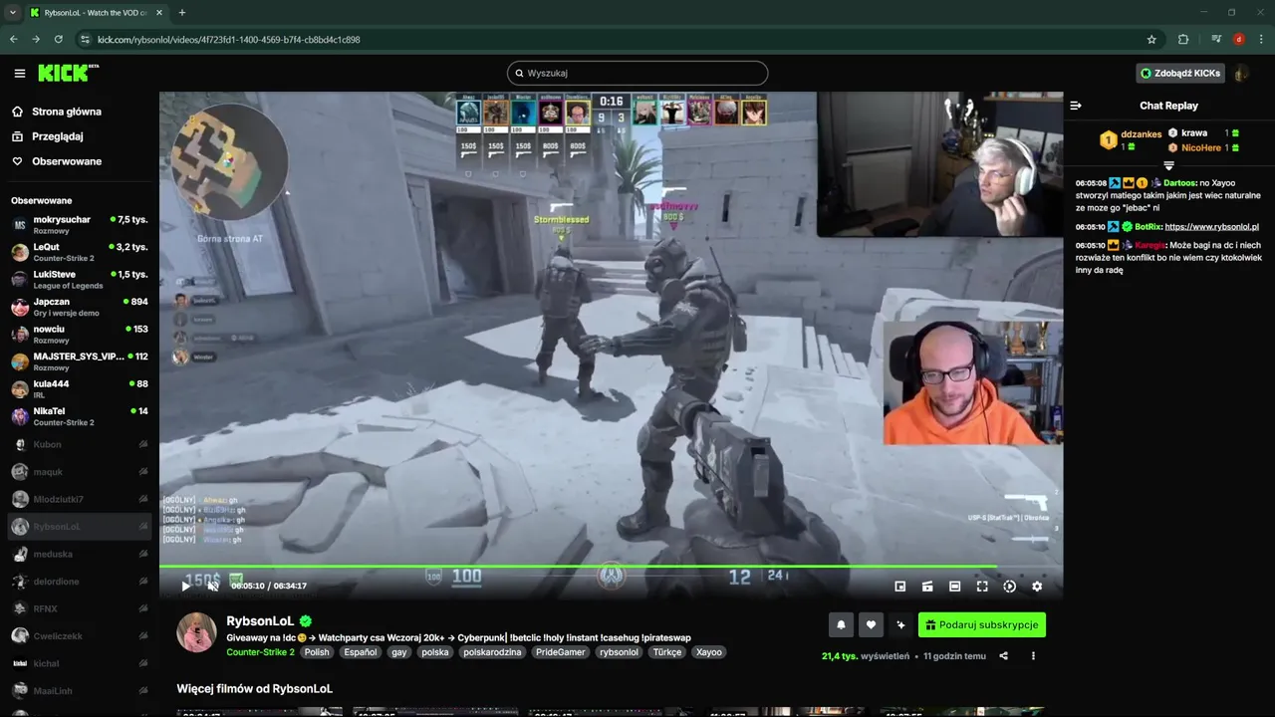This screenshot has height=717, width=1275.
Task: Click NicoHere in leaderboard
Action: coord(1201,147)
